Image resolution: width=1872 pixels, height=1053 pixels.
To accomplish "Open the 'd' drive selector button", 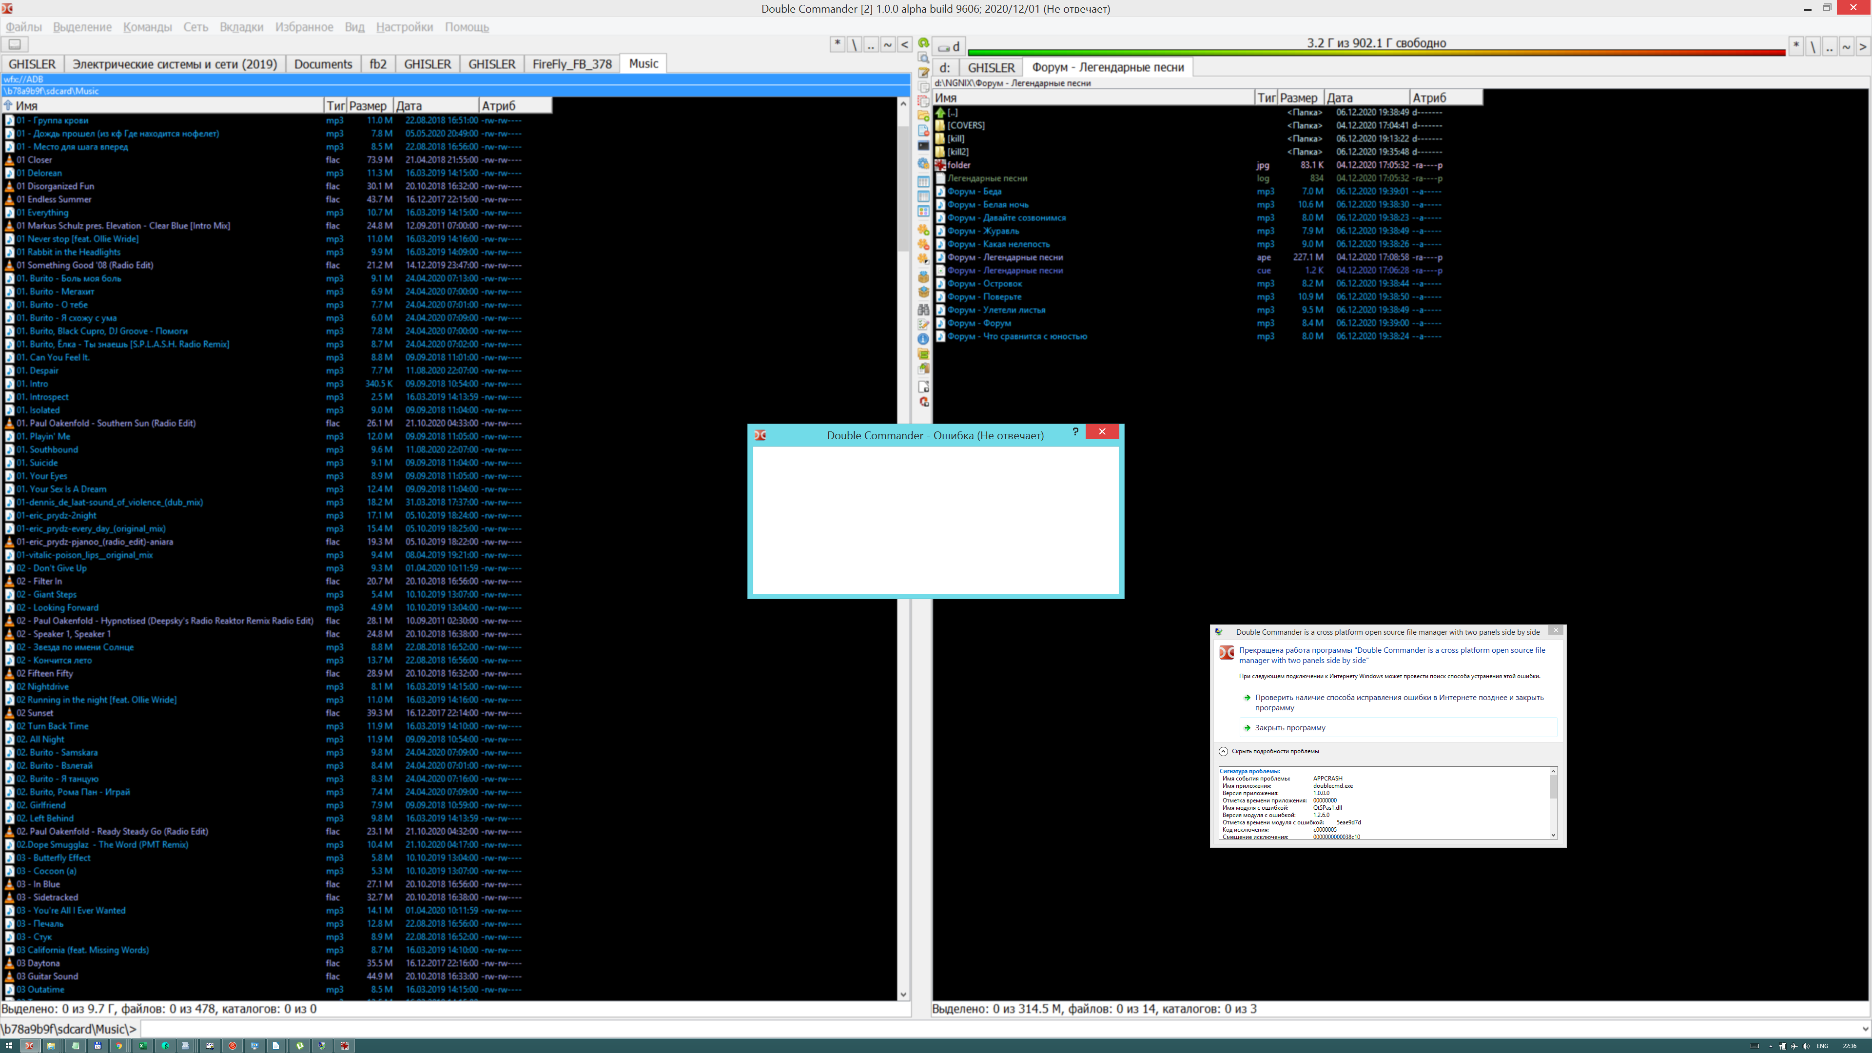I will tap(949, 46).
